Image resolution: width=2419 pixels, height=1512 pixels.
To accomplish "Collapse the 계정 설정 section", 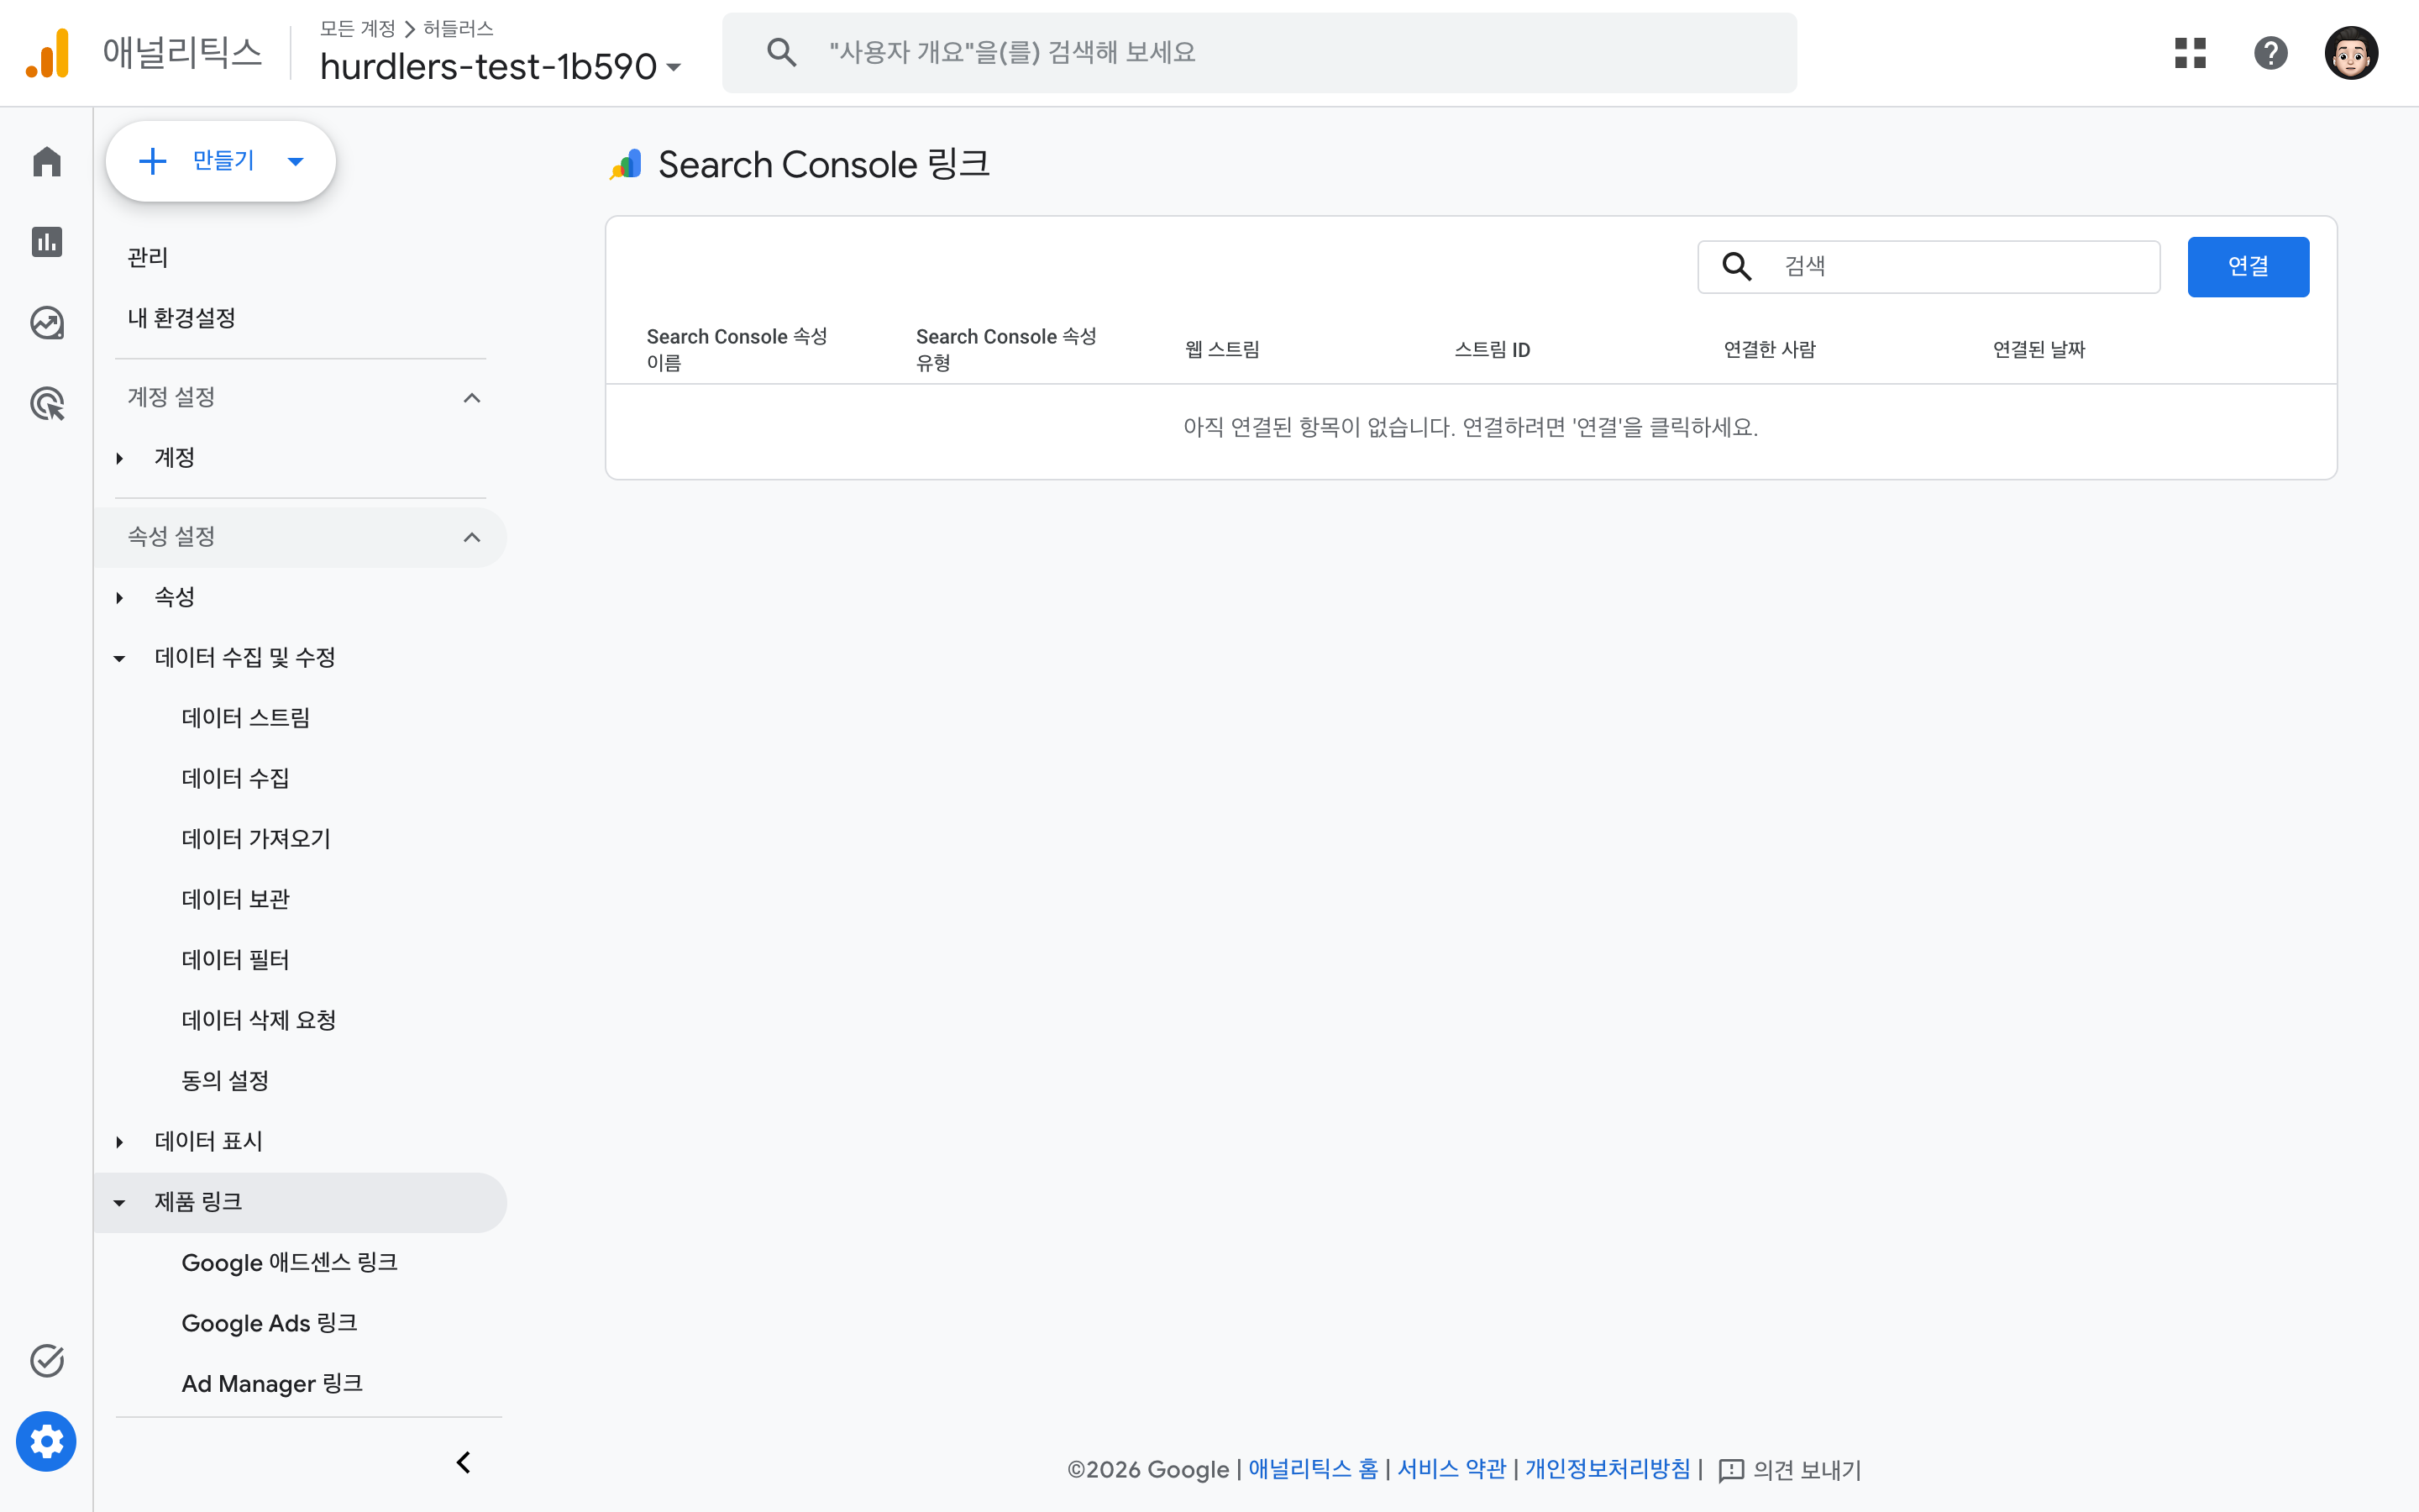I will coord(472,398).
